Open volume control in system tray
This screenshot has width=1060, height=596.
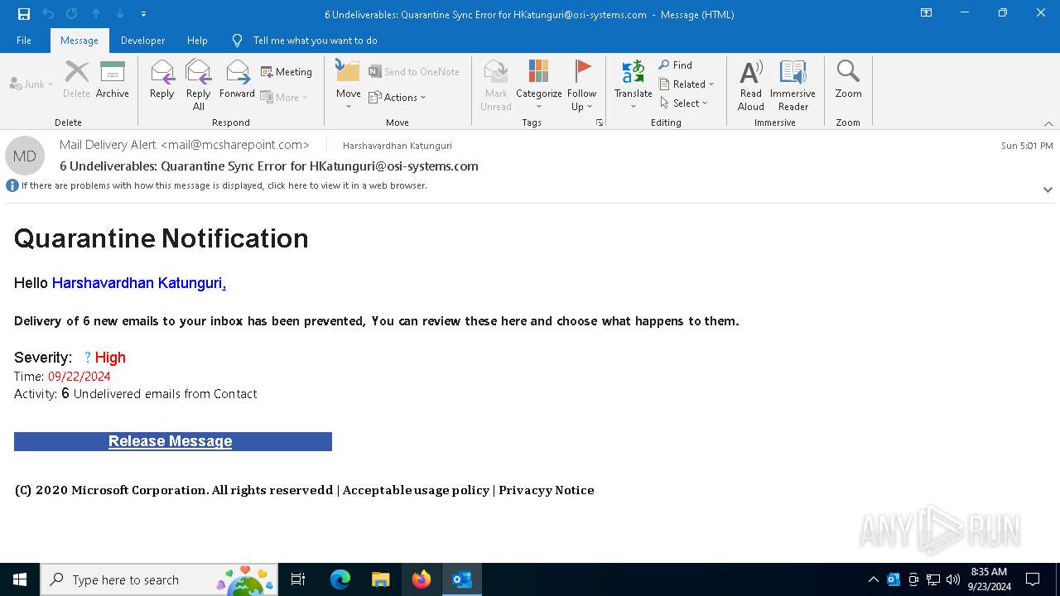(x=952, y=579)
